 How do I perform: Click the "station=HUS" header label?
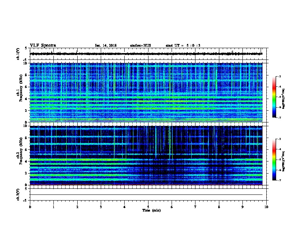[141, 45]
